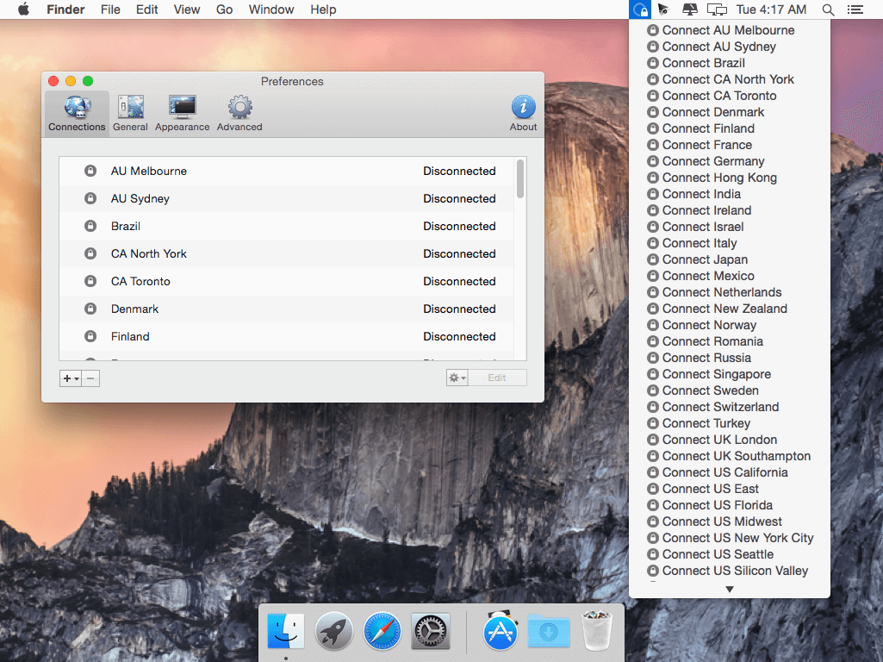Open Notification Center list icon
Screen dimensions: 883x662
[855, 9]
